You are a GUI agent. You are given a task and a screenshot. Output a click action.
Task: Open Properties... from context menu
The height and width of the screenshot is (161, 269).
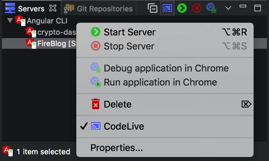point(165,148)
